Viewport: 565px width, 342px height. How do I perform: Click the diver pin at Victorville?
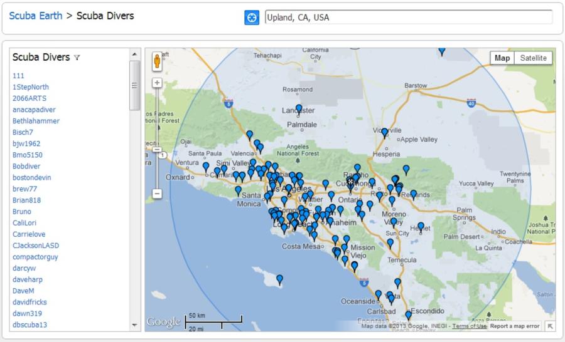pos(384,132)
